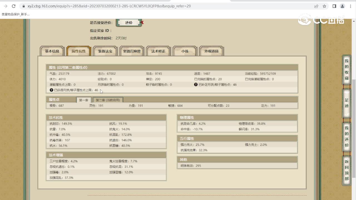Open the 装备法宝 tab

(x=105, y=51)
